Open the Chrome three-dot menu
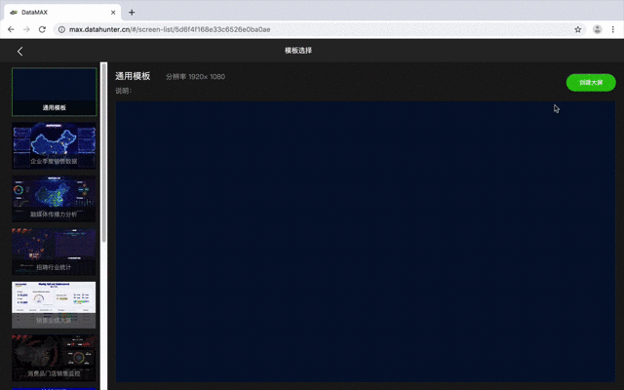The image size is (624, 390). 613,29
